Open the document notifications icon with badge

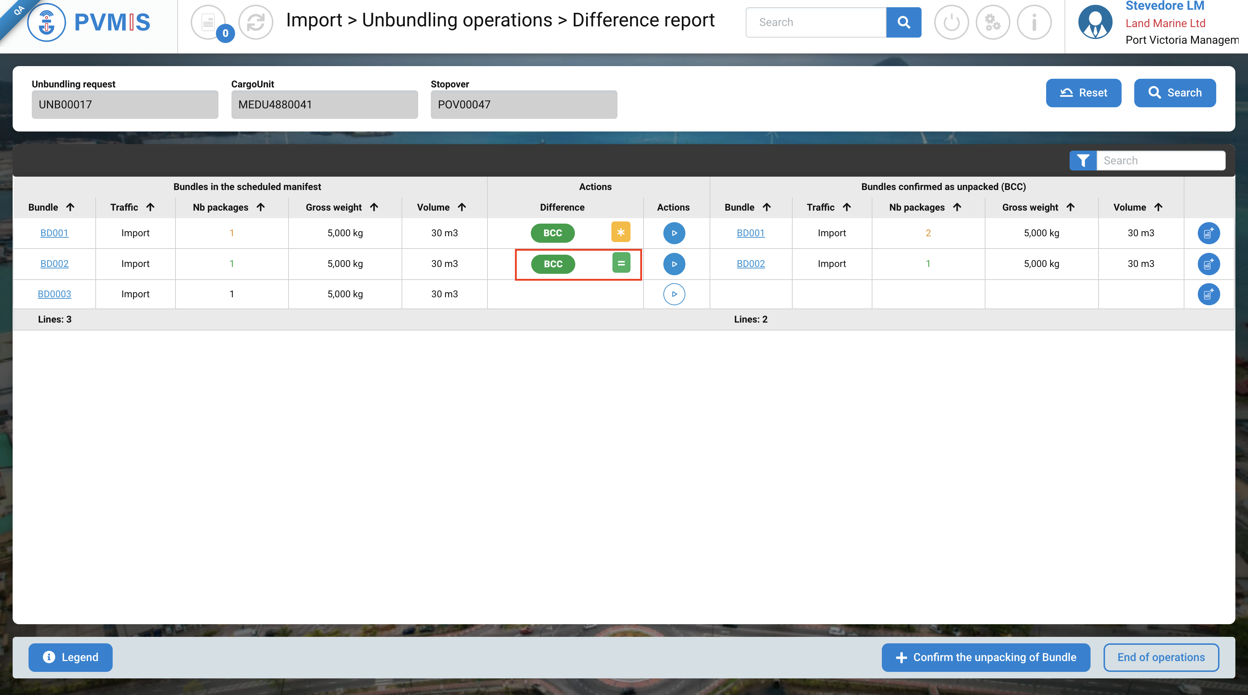(208, 22)
